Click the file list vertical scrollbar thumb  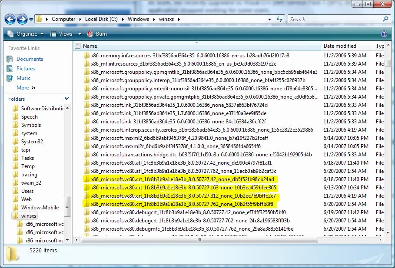(388, 63)
